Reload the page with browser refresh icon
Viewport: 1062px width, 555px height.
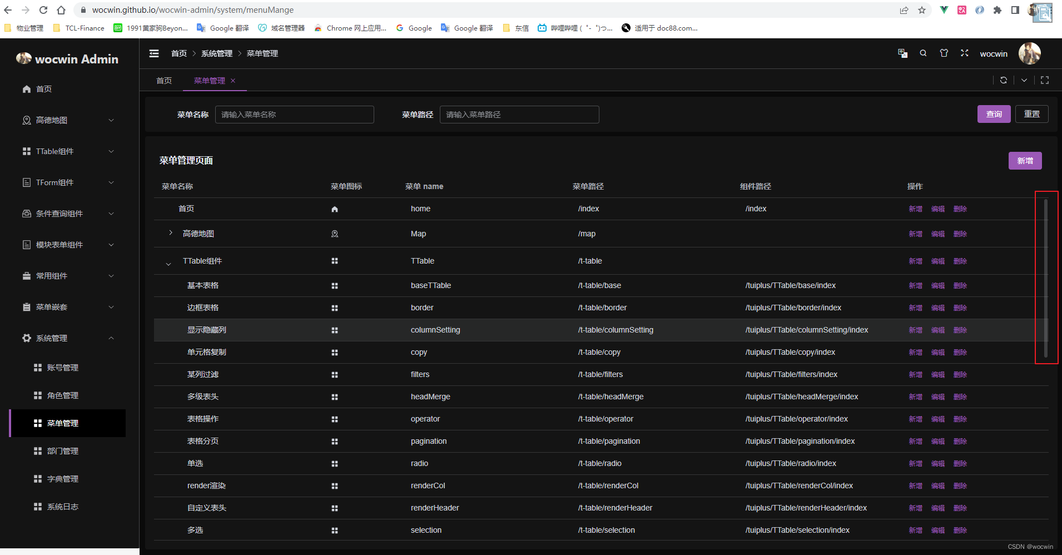43,10
